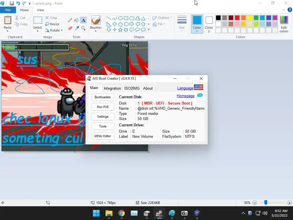This screenshot has height=220, width=293.
Task: Collapse the ribbon with chevron
Action: [x=284, y=10]
